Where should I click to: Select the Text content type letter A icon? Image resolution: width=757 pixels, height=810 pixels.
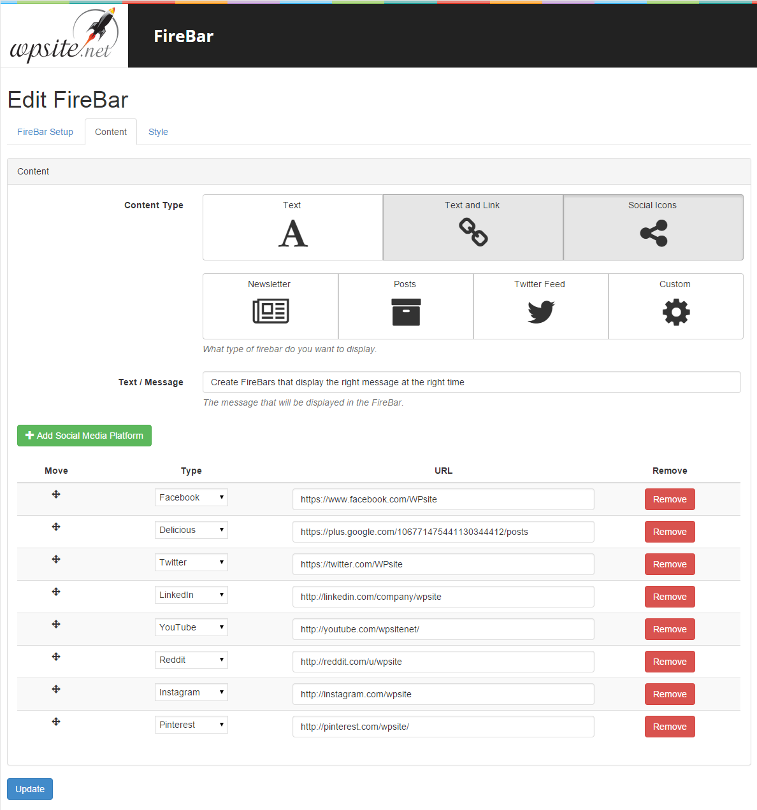click(293, 233)
